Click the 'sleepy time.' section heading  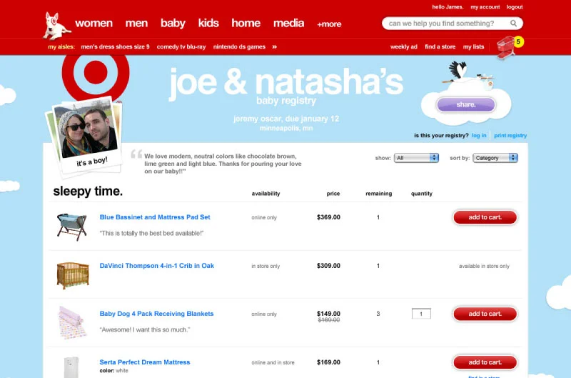(x=88, y=192)
